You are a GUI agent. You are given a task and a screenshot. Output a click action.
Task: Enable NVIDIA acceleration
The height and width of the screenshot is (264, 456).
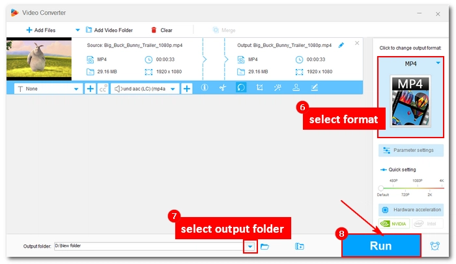coord(394,224)
